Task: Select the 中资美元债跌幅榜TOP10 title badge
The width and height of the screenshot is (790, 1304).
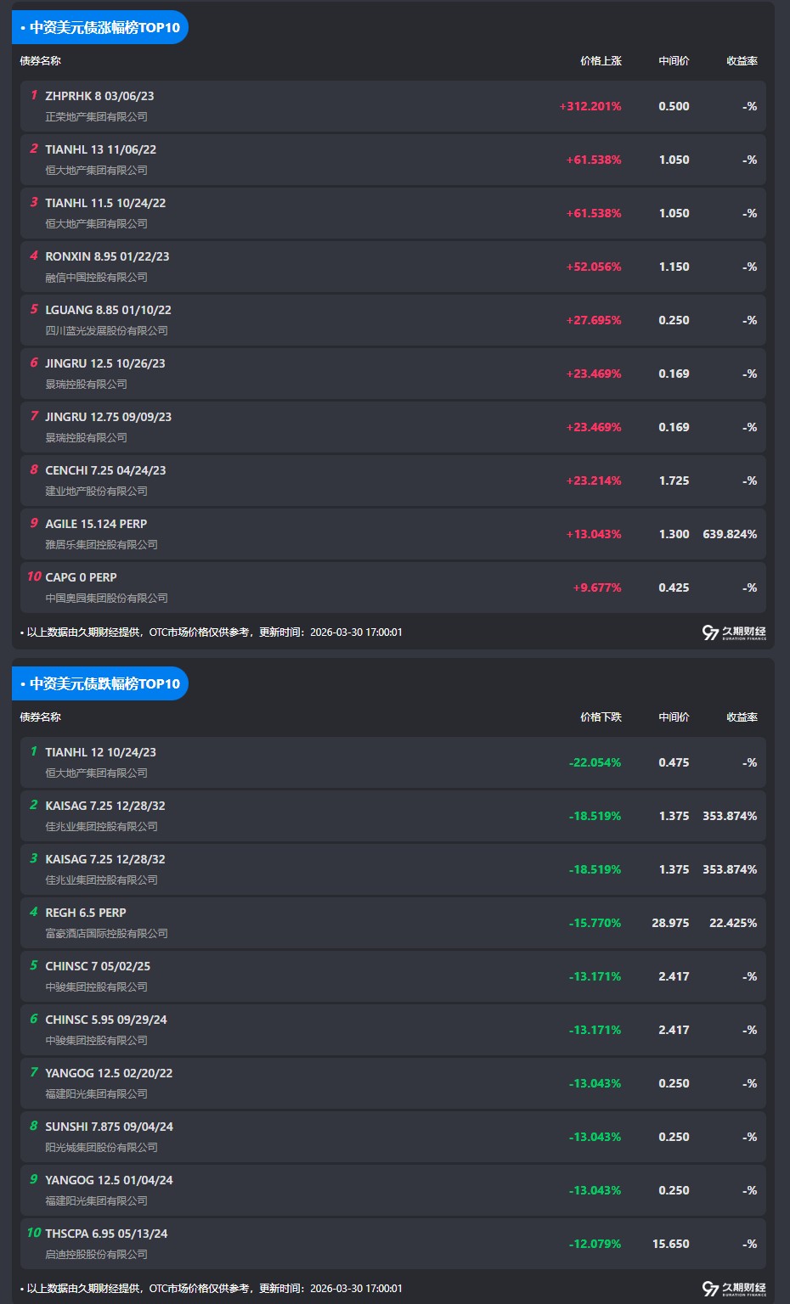Action: tap(100, 683)
